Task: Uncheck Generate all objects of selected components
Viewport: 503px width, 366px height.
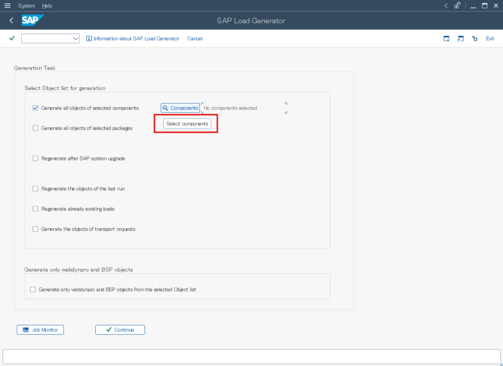Action: click(35, 107)
